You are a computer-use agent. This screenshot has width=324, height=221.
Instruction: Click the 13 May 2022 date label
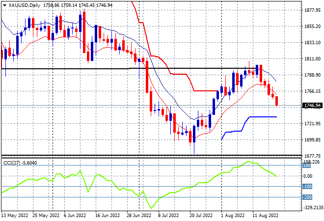point(14,216)
